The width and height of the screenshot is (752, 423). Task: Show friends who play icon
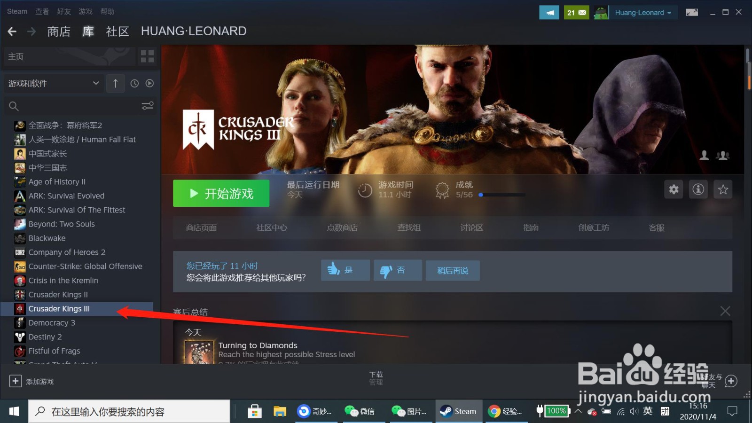722,155
